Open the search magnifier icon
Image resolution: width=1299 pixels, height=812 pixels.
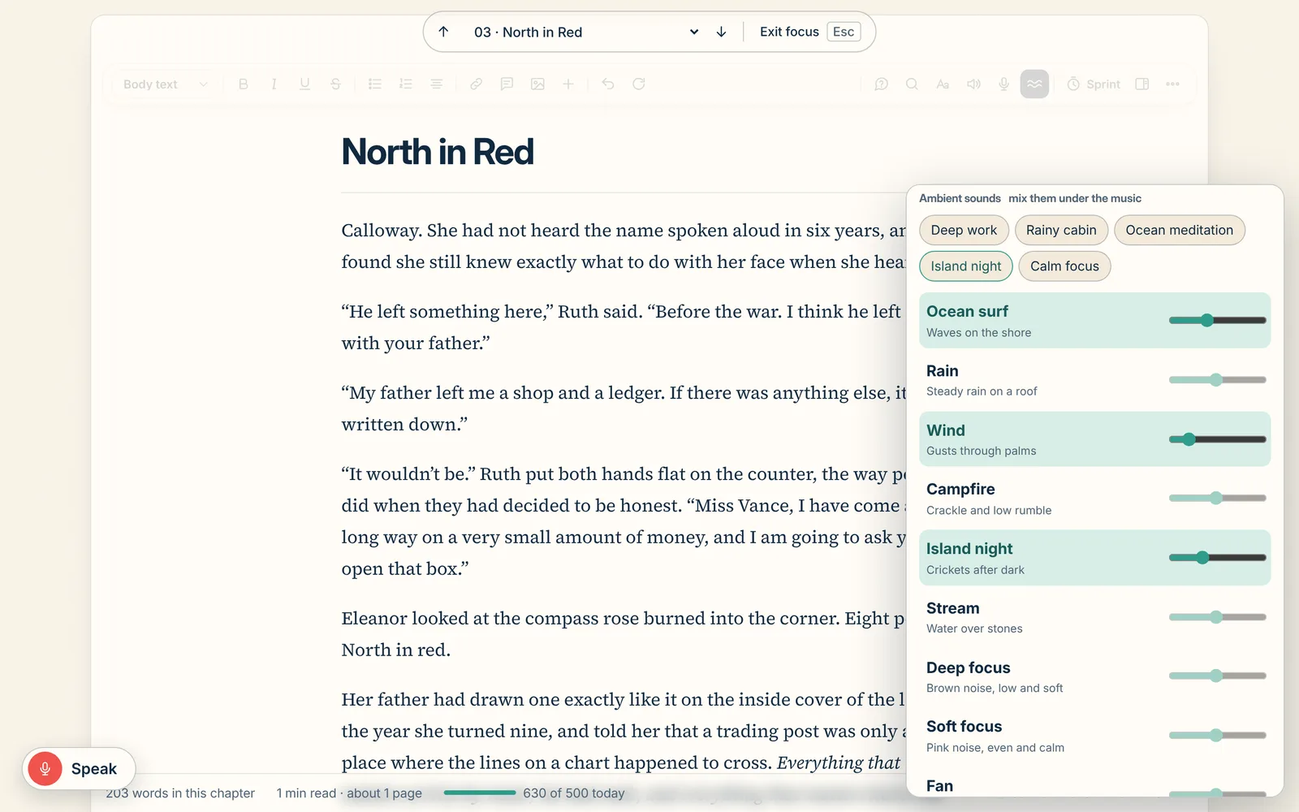pos(912,84)
